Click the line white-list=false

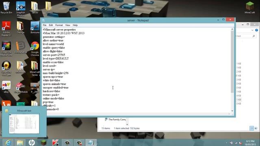(52, 80)
